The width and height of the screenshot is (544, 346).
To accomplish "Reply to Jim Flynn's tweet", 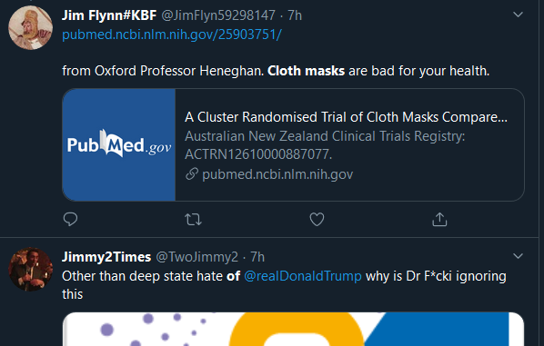I will click(x=70, y=219).
